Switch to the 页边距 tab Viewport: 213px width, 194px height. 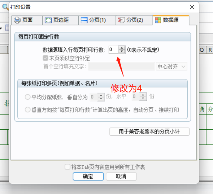pyautogui.click(x=61, y=20)
